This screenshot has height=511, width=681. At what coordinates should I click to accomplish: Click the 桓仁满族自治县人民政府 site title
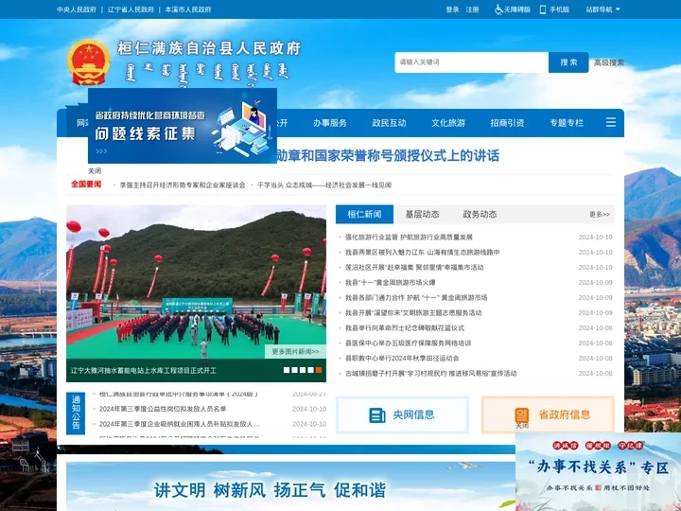[x=209, y=48]
